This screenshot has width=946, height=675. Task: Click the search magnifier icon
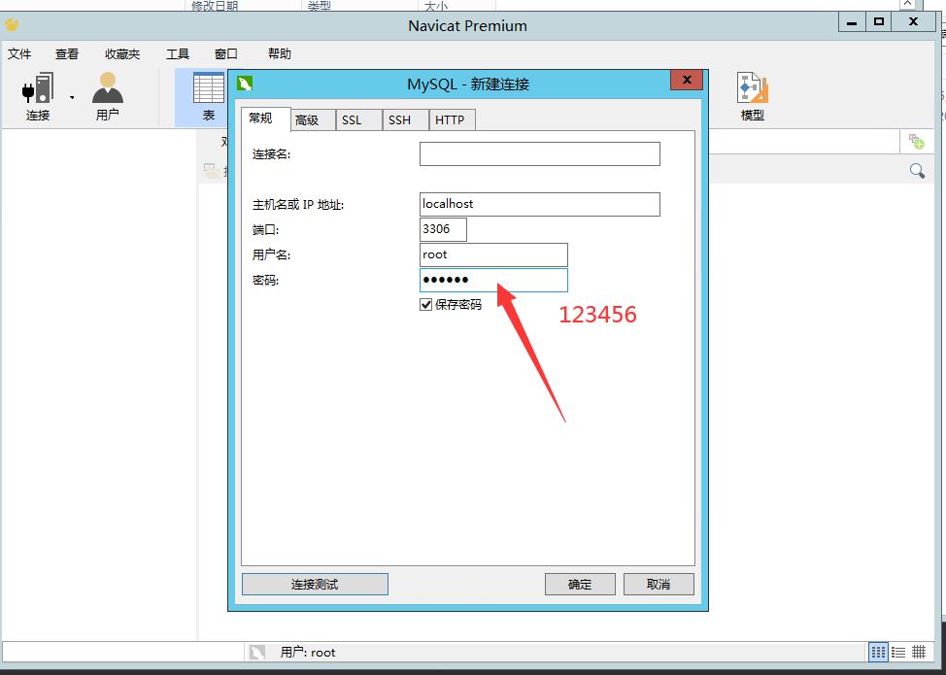point(917,171)
